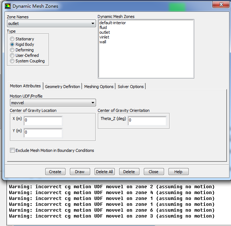231x226 pixels.
Task: Open the Motion UDF/Profile dropdown showing movvel
Action: tap(53, 103)
